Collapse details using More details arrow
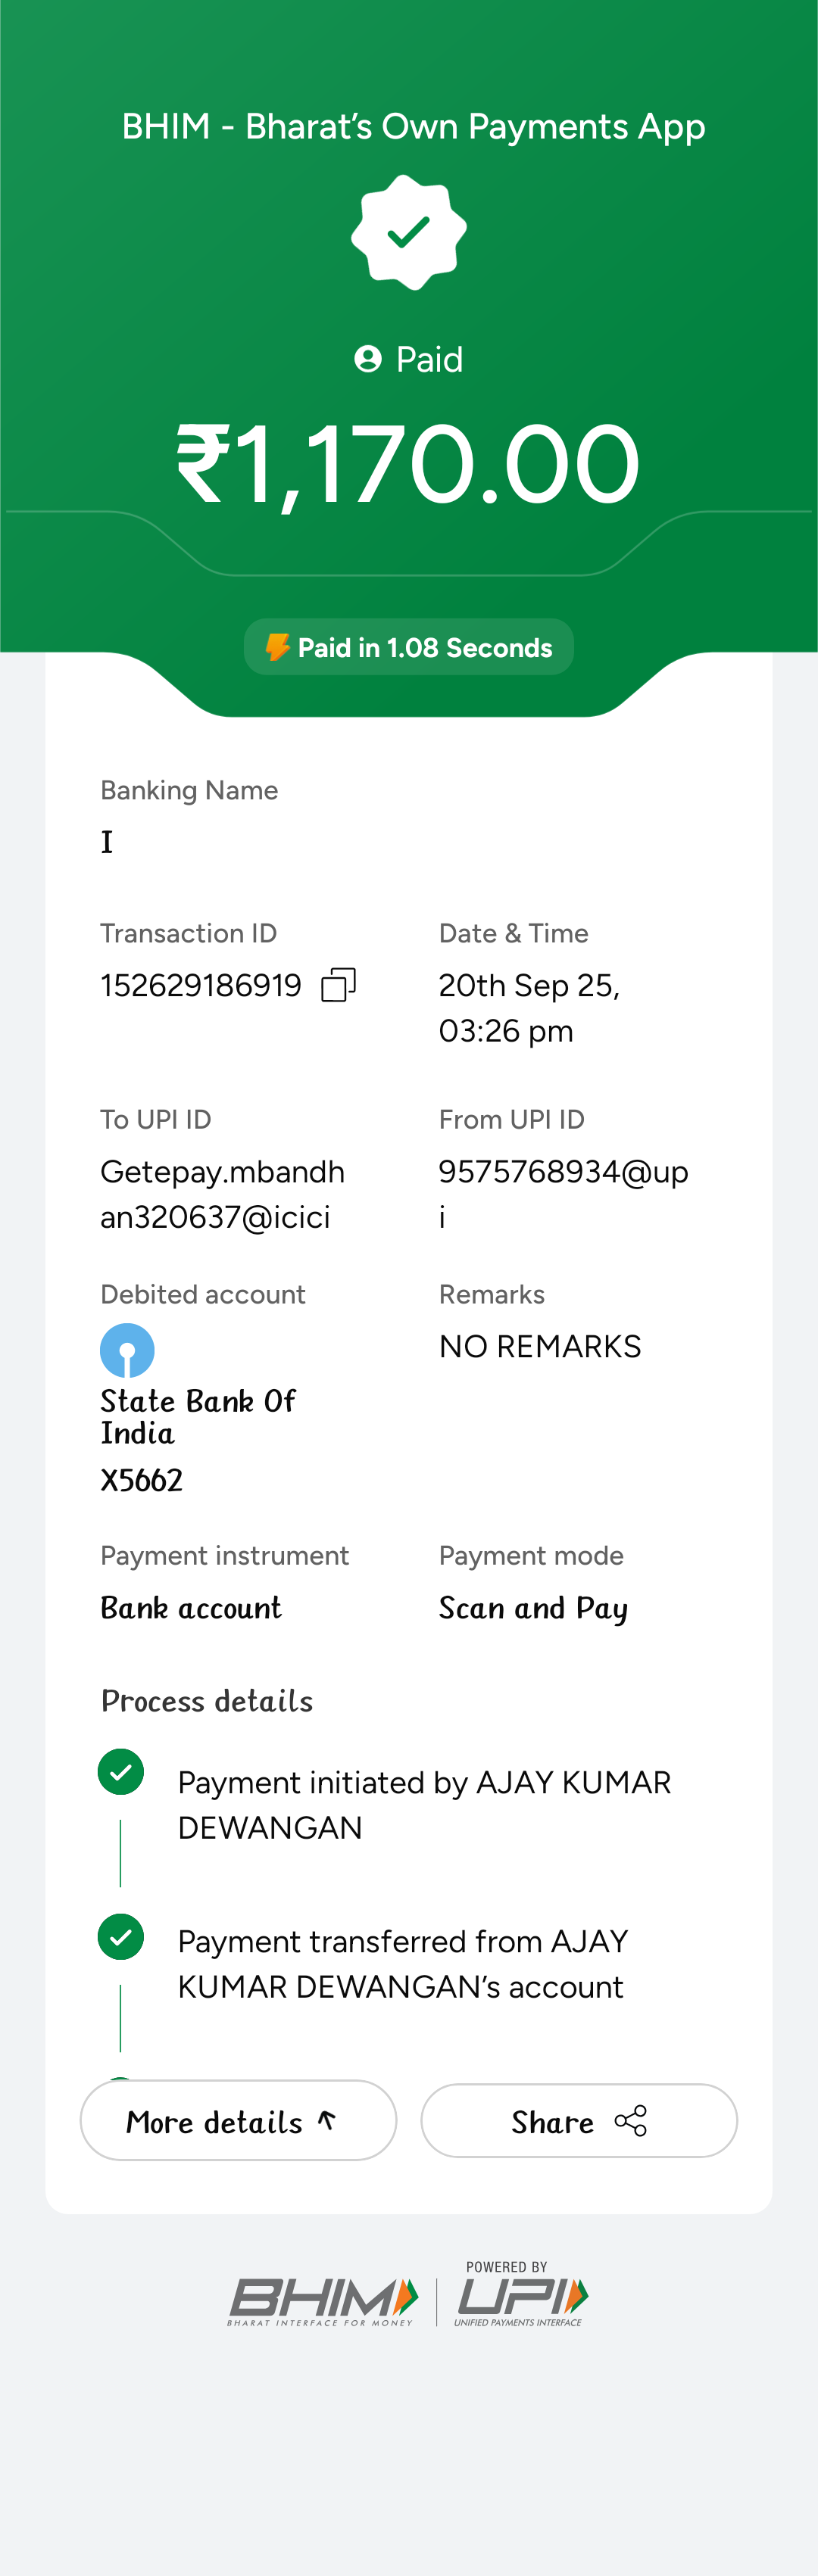 pos(327,2120)
